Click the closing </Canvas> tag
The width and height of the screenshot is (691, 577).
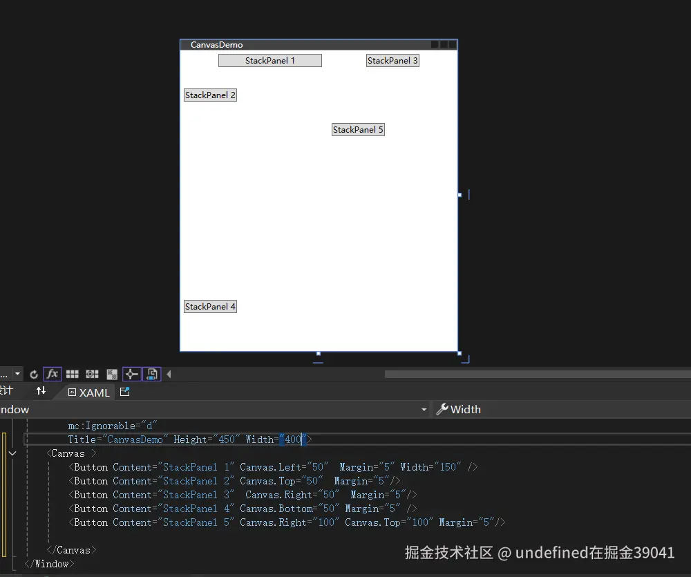[x=71, y=550]
